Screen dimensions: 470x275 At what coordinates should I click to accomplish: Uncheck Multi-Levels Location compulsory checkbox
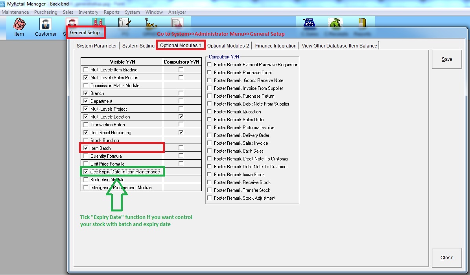click(x=181, y=117)
